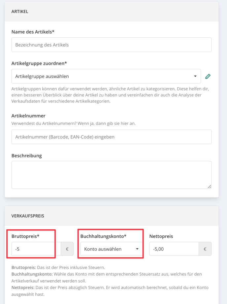Click the VERKAUFSPREIS section header
The height and width of the screenshot is (304, 227).
pyautogui.click(x=28, y=216)
